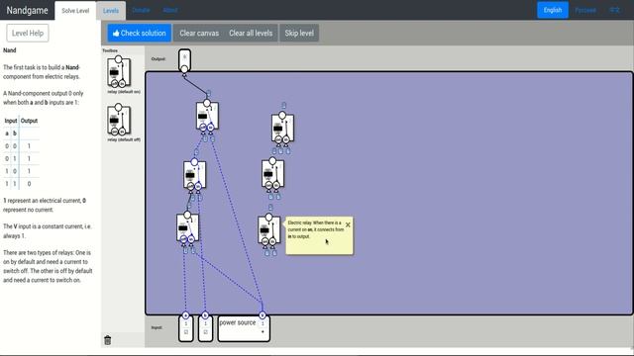The width and height of the screenshot is (634, 356).
Task: Select the middle unconnected relay in right column
Action: [273, 174]
